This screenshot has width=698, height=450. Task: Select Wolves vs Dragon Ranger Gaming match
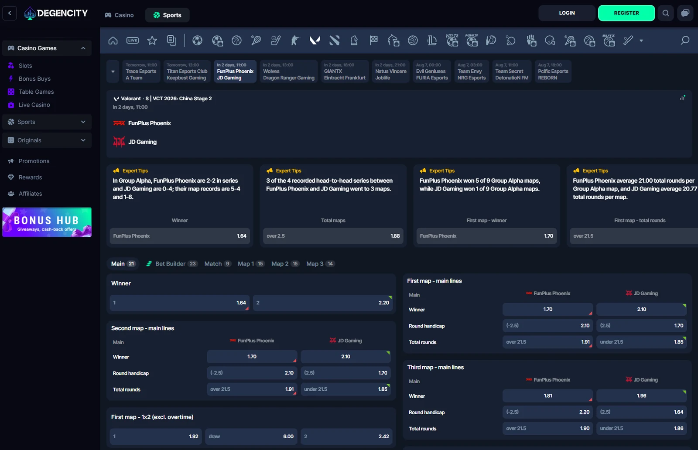(288, 72)
